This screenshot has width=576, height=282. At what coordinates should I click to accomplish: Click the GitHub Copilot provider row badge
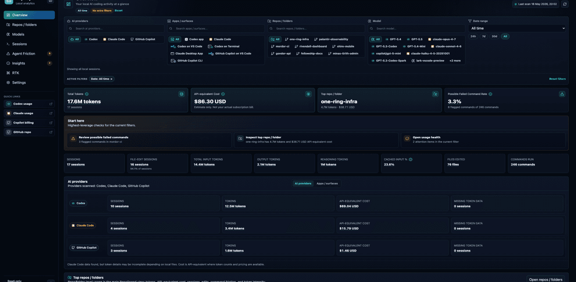(84, 248)
